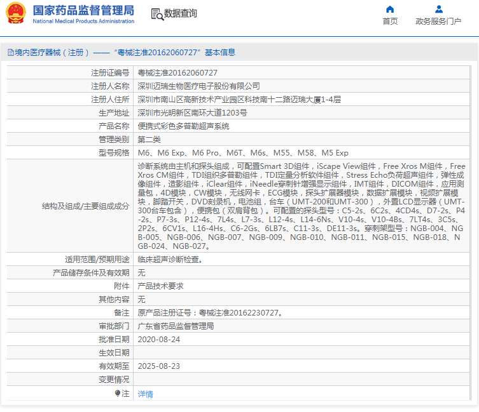Click the 适用范围/预期用途 label
This screenshot has height=412, width=479.
click(97, 260)
